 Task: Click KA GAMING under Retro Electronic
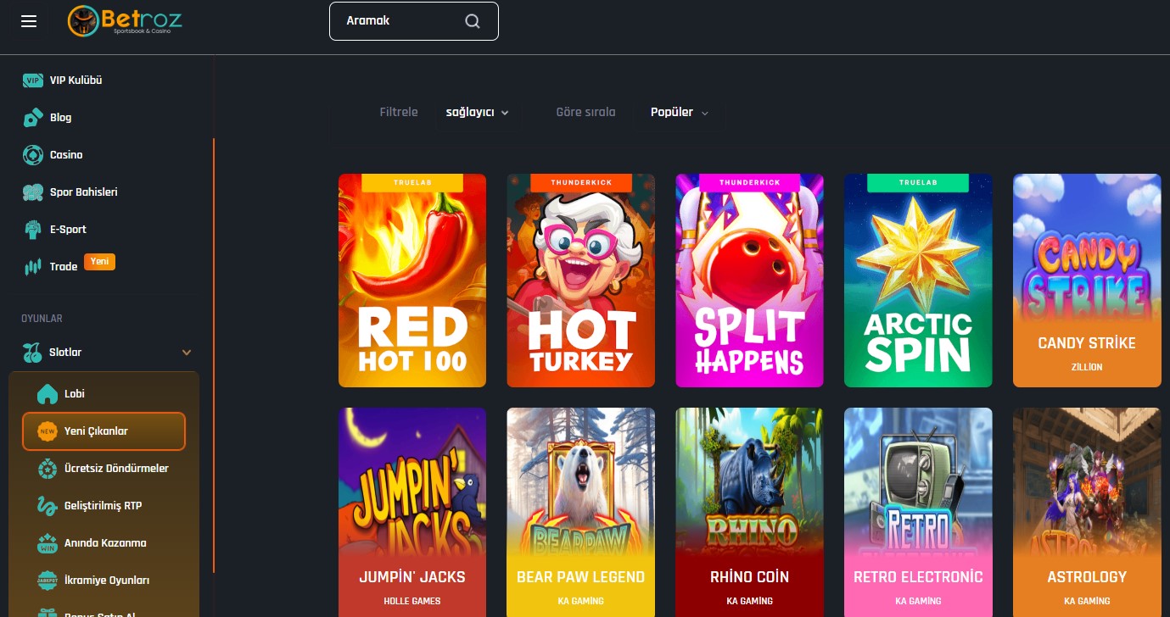pos(918,601)
